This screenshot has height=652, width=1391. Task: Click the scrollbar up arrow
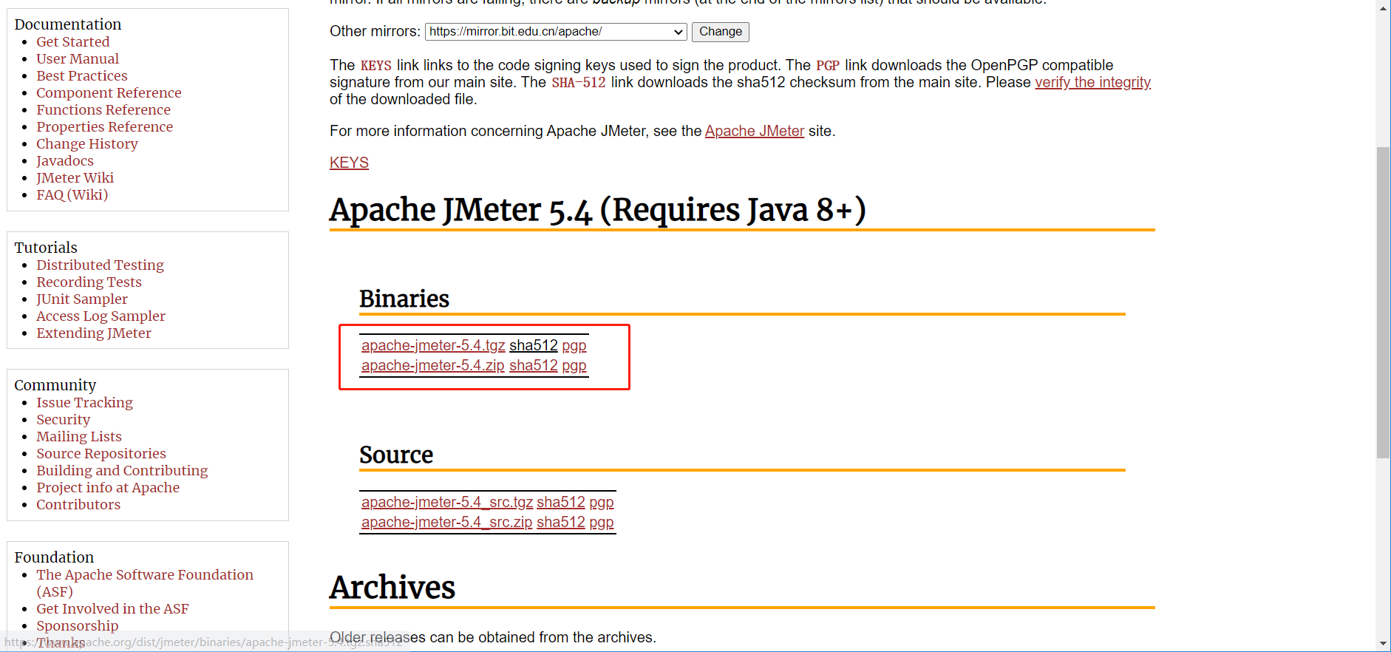tap(1383, 7)
